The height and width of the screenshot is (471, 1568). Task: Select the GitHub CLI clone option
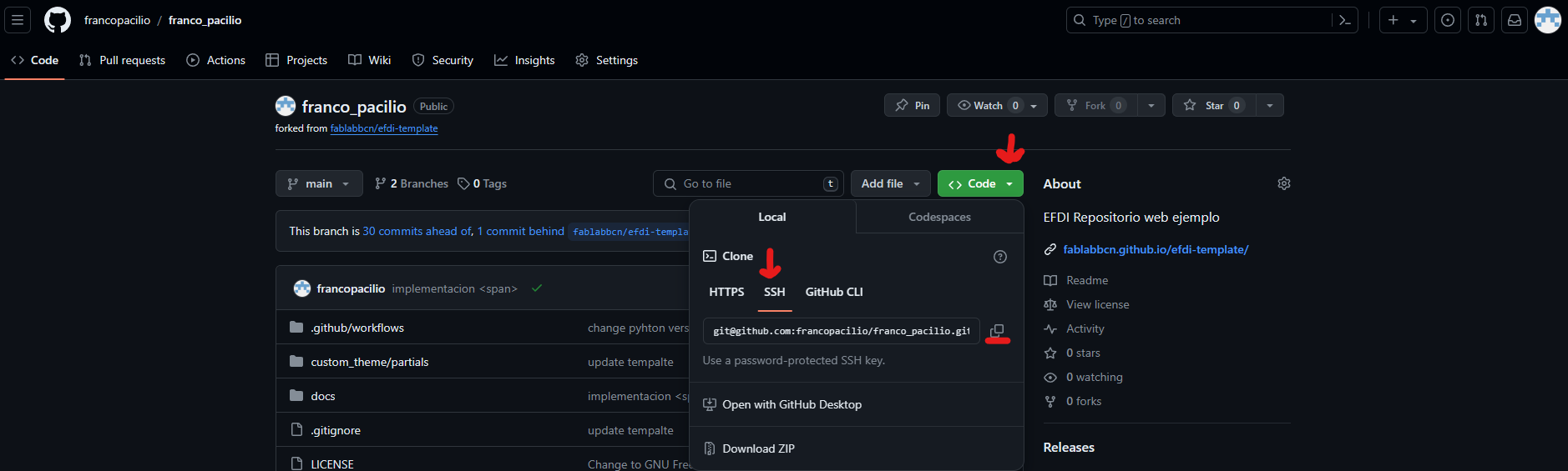tap(834, 292)
